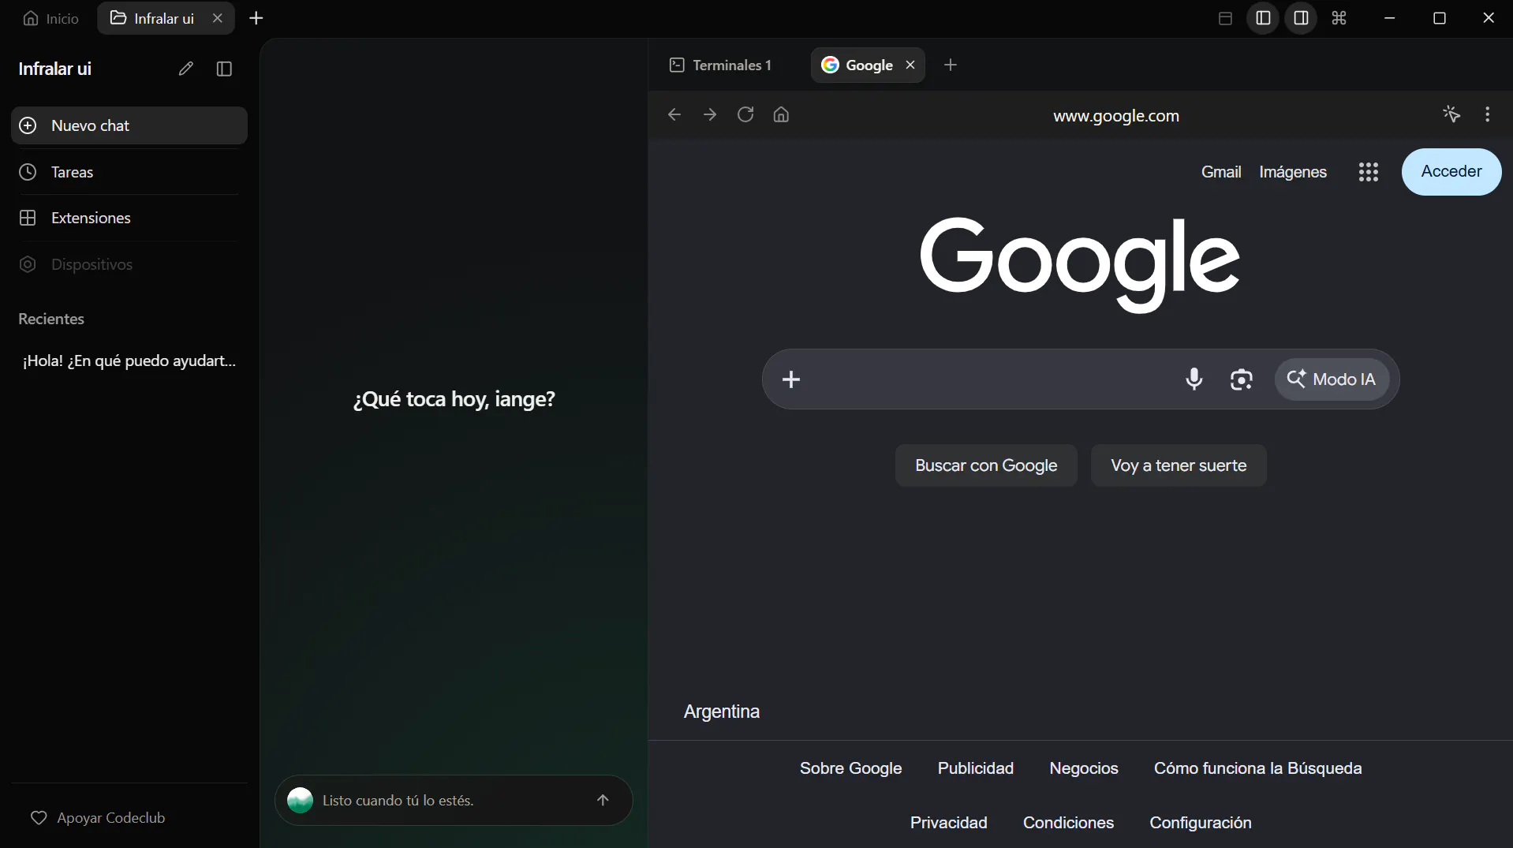Open the Google apps grid
The width and height of the screenshot is (1513, 848).
[1369, 172]
